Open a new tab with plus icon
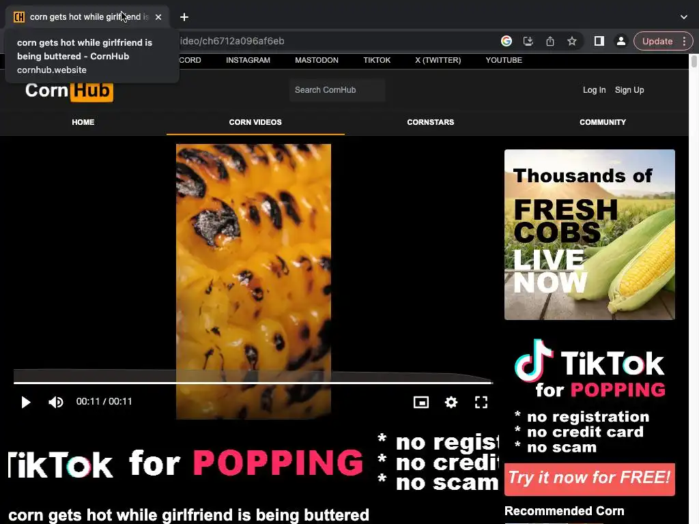Image resolution: width=699 pixels, height=524 pixels. 184,17
